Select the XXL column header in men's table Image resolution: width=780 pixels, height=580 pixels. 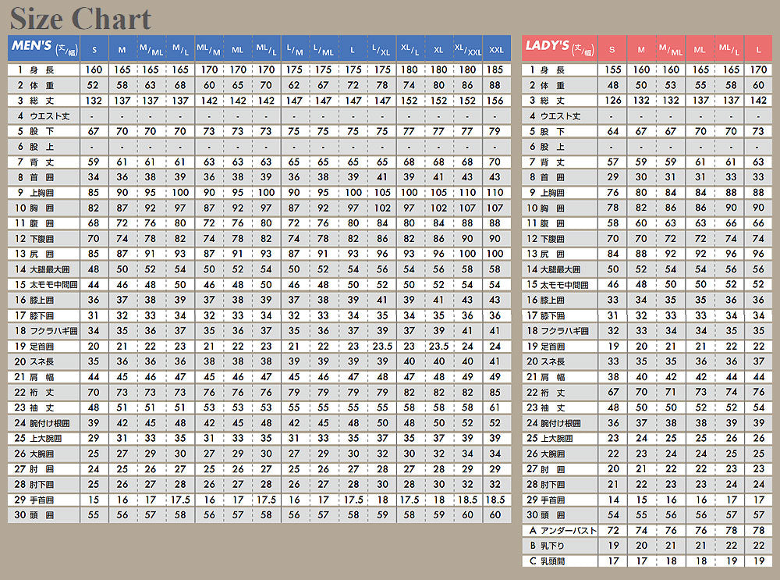click(x=496, y=49)
